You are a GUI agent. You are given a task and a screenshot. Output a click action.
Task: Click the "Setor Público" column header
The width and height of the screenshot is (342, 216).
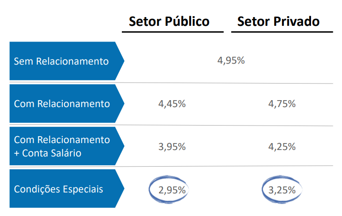click(169, 22)
